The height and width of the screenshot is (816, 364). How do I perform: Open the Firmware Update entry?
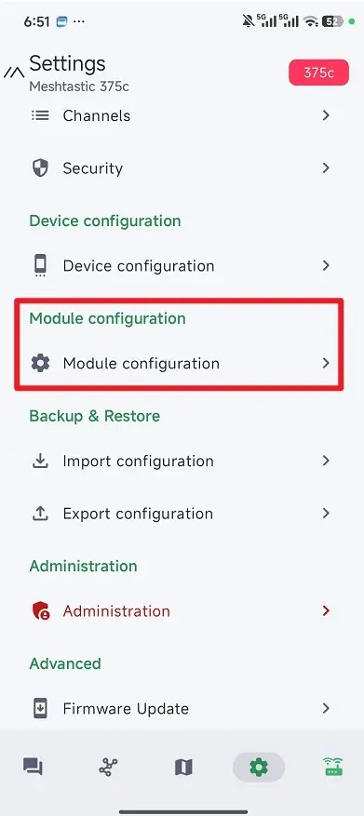coord(182,708)
